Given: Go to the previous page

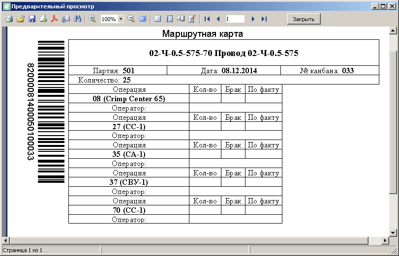Looking at the screenshot, I should [218, 19].
